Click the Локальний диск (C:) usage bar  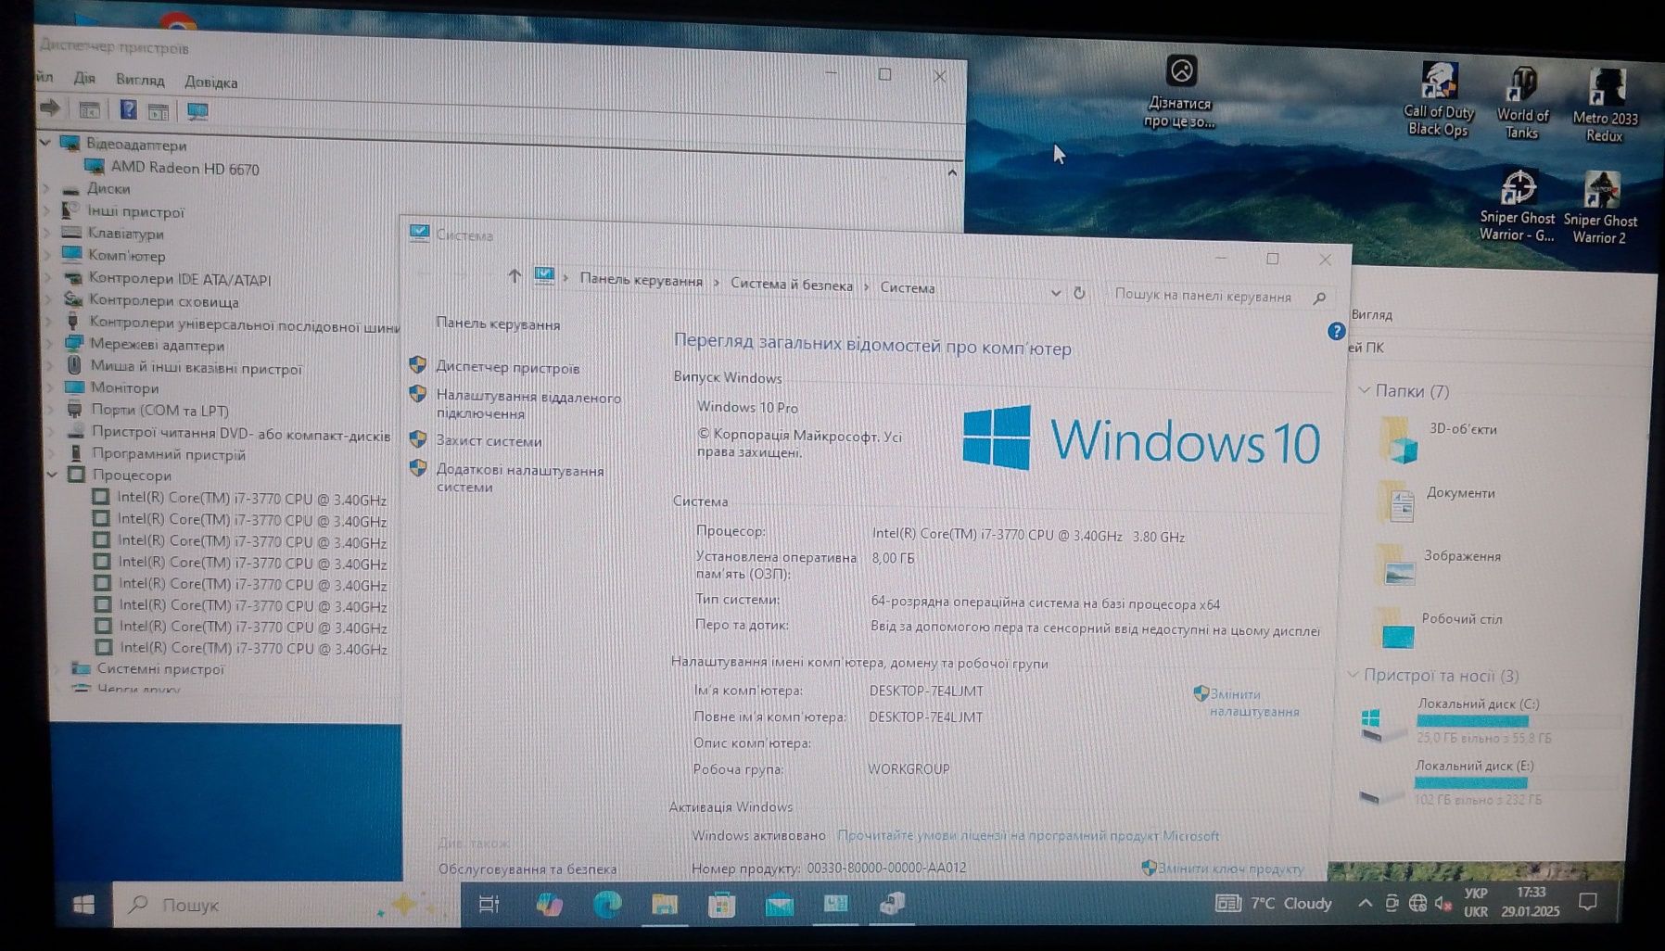tap(1472, 720)
